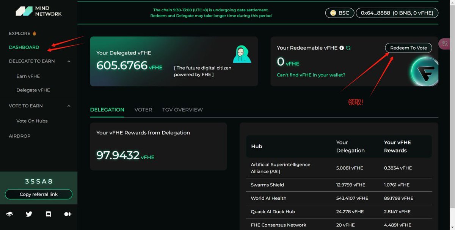Click the 24.278 vFHE delegation value
This screenshot has height=230, width=455.
(x=350, y=212)
